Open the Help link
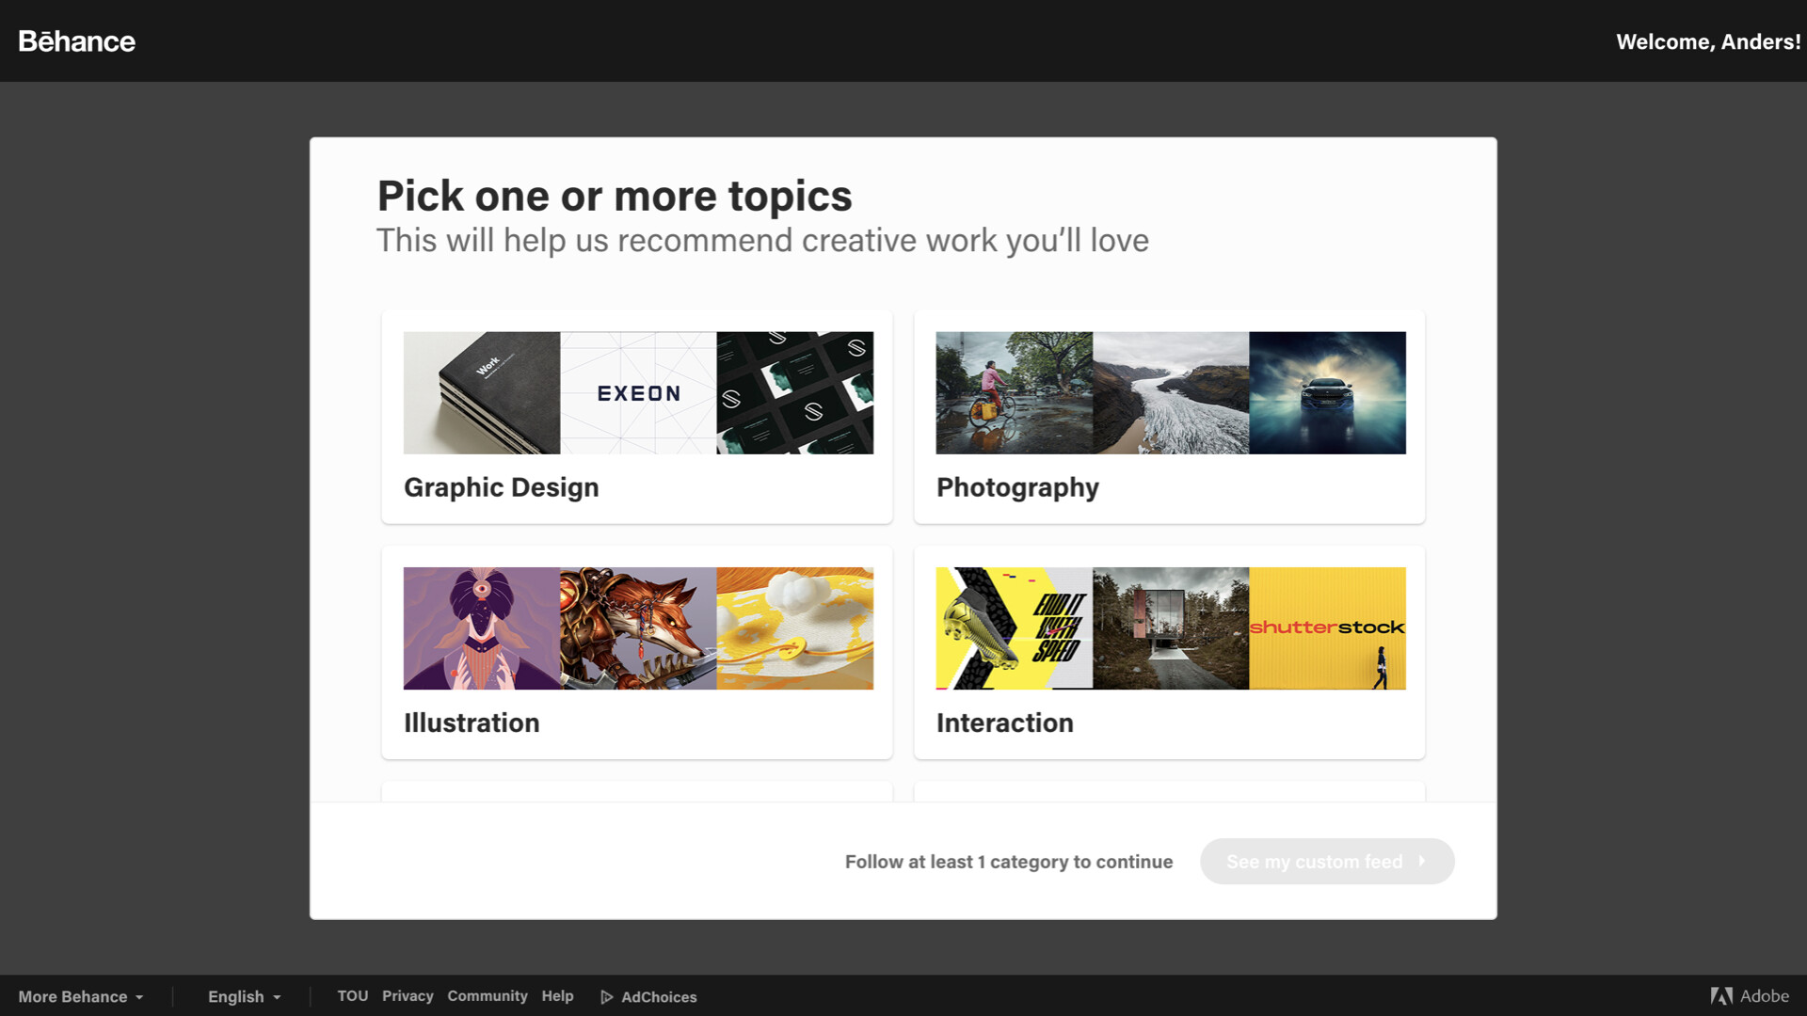Viewport: 1807px width, 1016px height. coord(557,996)
